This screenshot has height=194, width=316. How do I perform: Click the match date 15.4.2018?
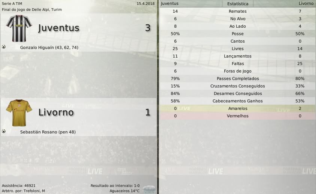(x=146, y=3)
